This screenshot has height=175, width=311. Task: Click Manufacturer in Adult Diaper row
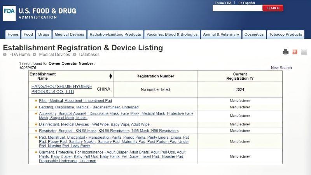tap(240, 156)
